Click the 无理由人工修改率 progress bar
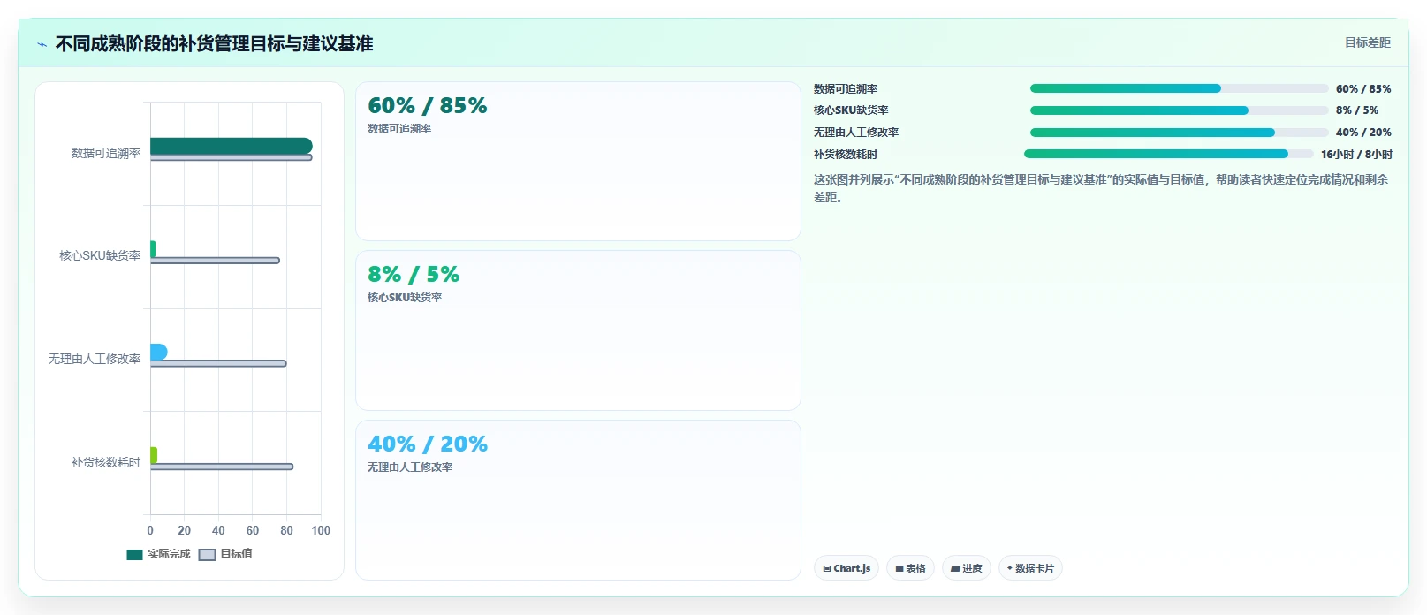1427x615 pixels. point(1179,133)
